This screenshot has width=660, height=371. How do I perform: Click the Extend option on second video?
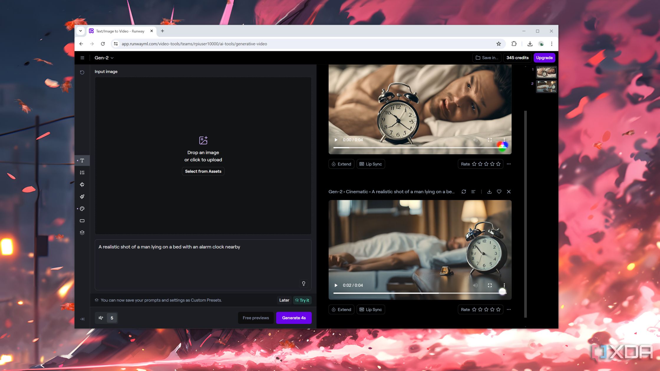341,309
